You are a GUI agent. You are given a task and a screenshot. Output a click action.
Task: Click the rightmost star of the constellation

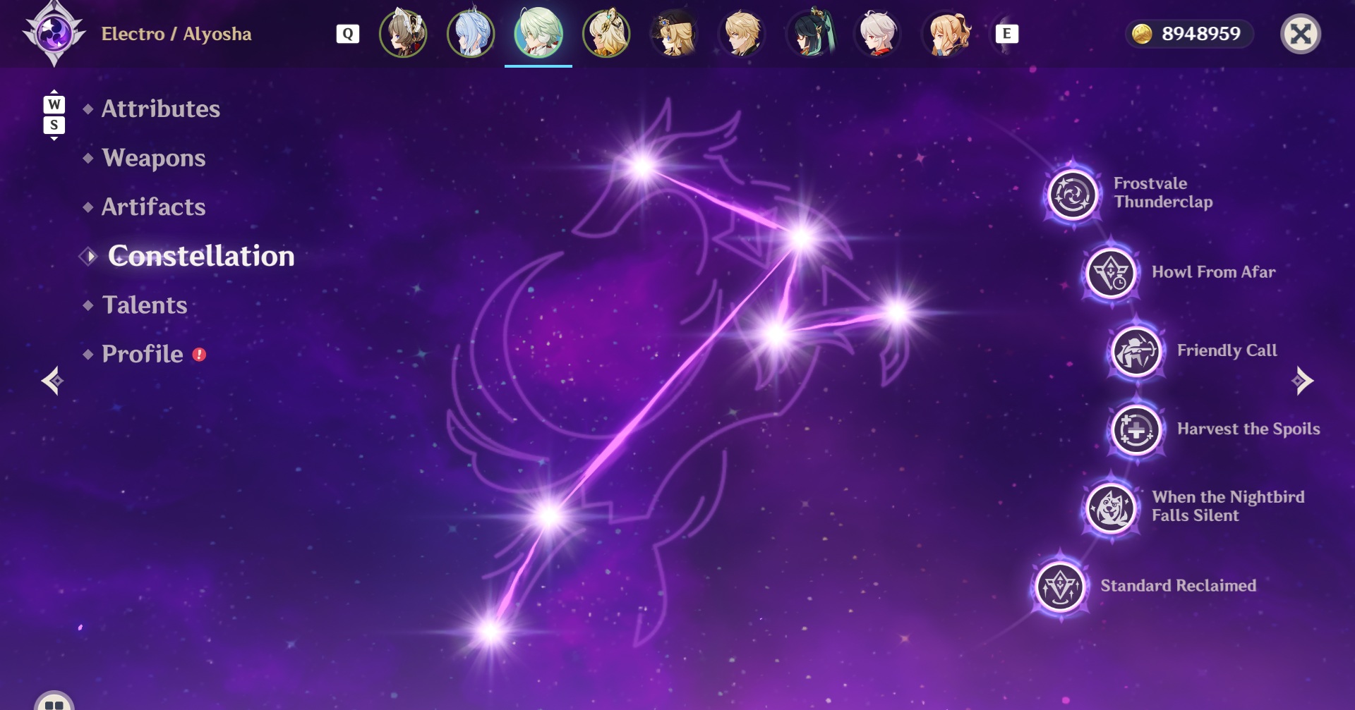(x=897, y=312)
